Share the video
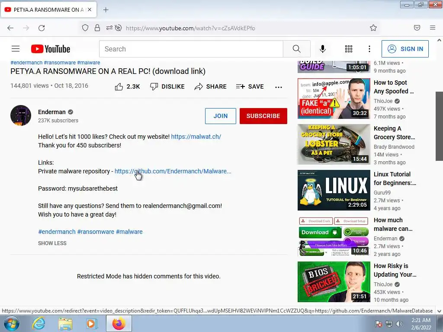This screenshot has width=443, height=332. 211,86
